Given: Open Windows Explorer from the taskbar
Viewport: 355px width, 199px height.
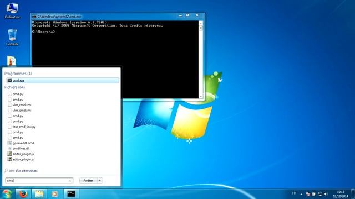Looking at the screenshot, I should tap(39, 194).
